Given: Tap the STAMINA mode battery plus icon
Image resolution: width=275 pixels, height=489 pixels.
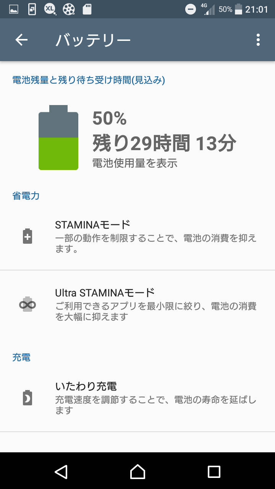Looking at the screenshot, I should 27,236.
